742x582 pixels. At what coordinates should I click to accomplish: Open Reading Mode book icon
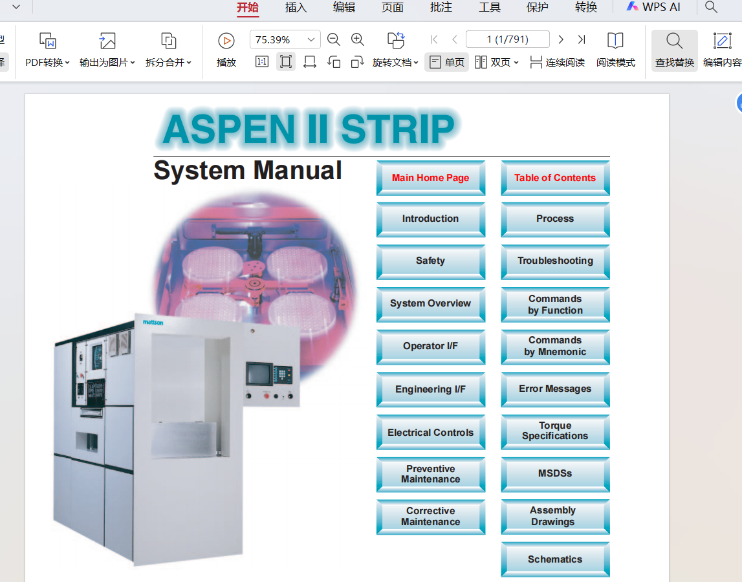point(615,41)
